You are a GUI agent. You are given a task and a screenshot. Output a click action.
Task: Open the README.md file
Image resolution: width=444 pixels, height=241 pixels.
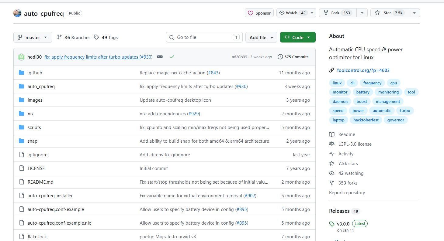tap(40, 182)
